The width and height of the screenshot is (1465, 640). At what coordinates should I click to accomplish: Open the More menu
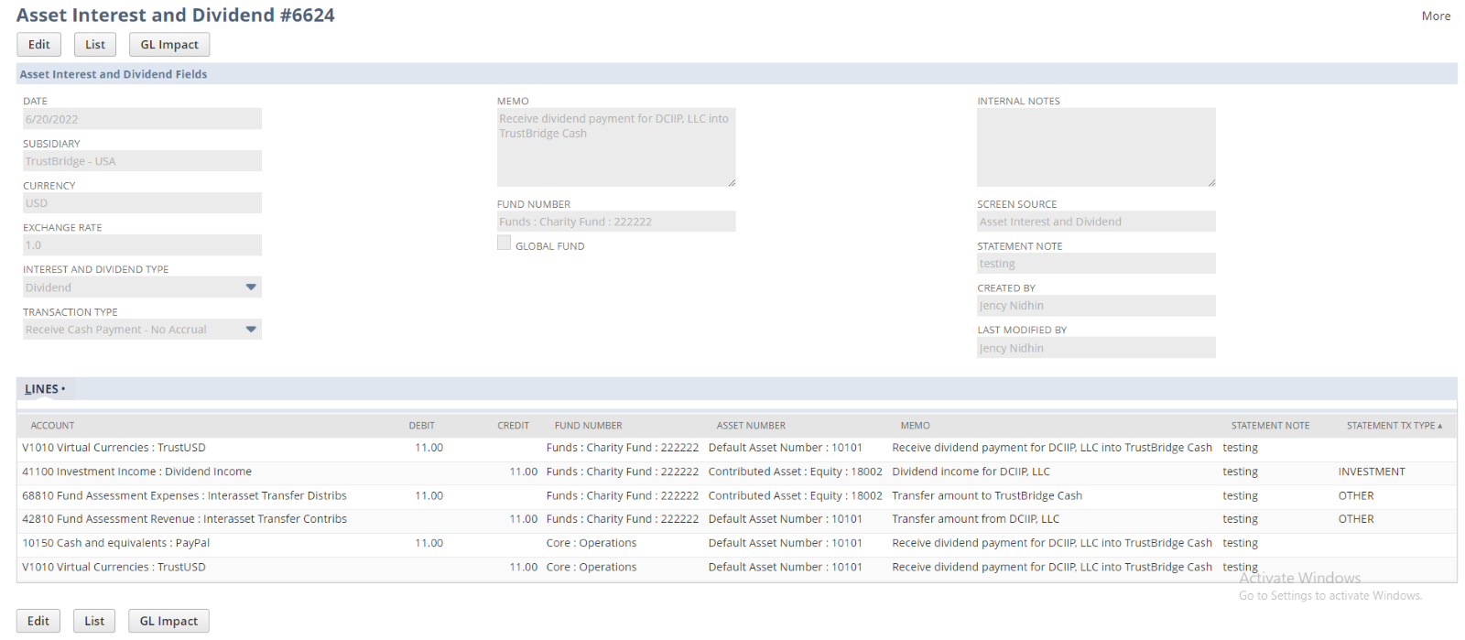pyautogui.click(x=1435, y=16)
